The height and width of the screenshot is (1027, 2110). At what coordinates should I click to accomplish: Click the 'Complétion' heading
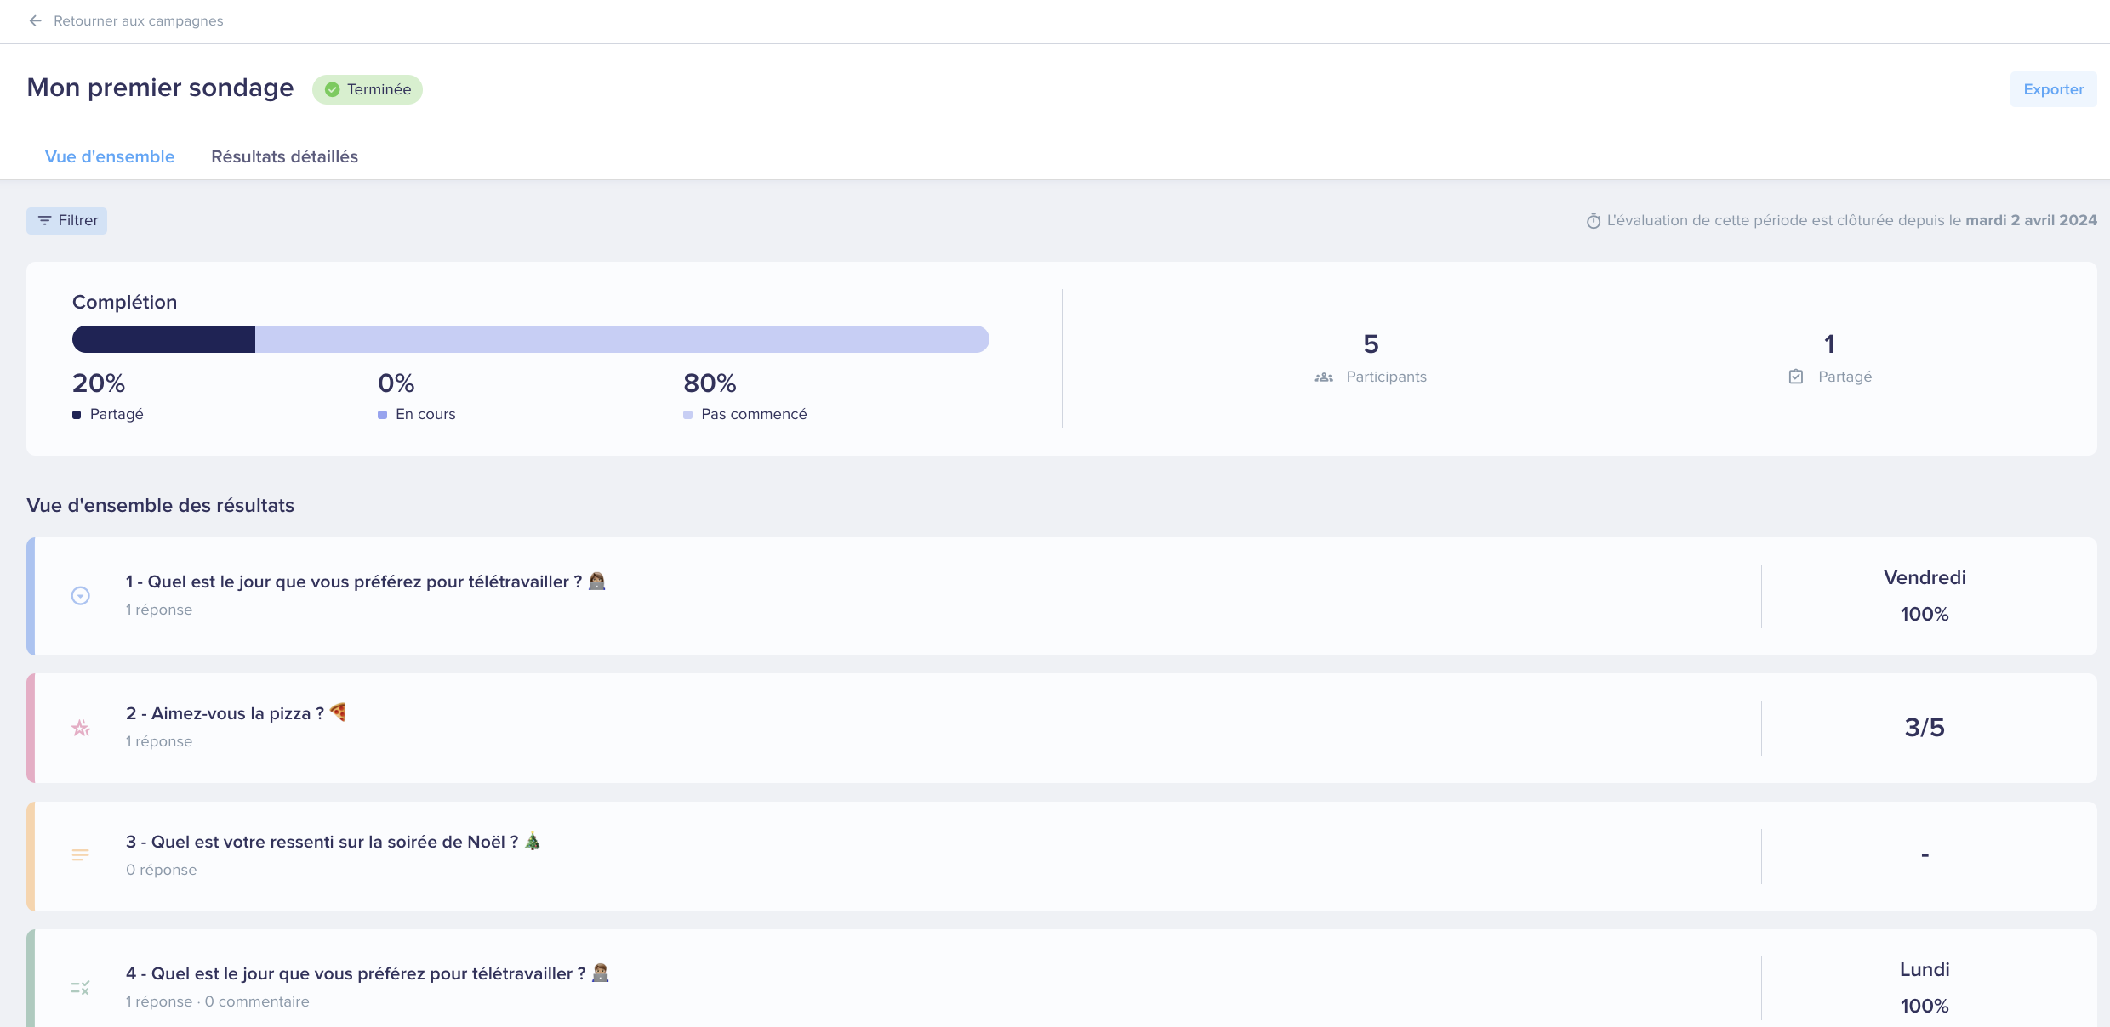124,302
